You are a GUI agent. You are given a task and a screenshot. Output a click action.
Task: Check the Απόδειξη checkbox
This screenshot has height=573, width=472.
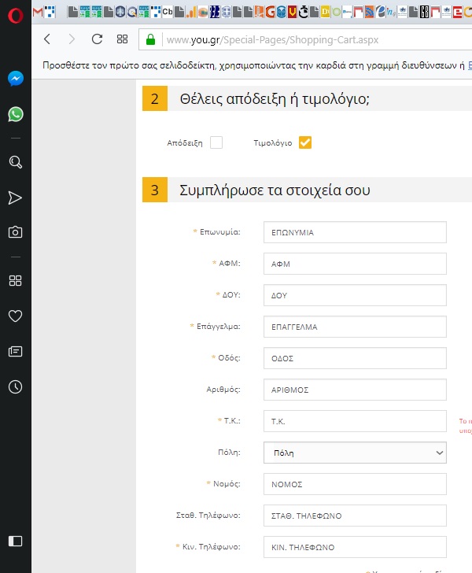[x=216, y=142]
